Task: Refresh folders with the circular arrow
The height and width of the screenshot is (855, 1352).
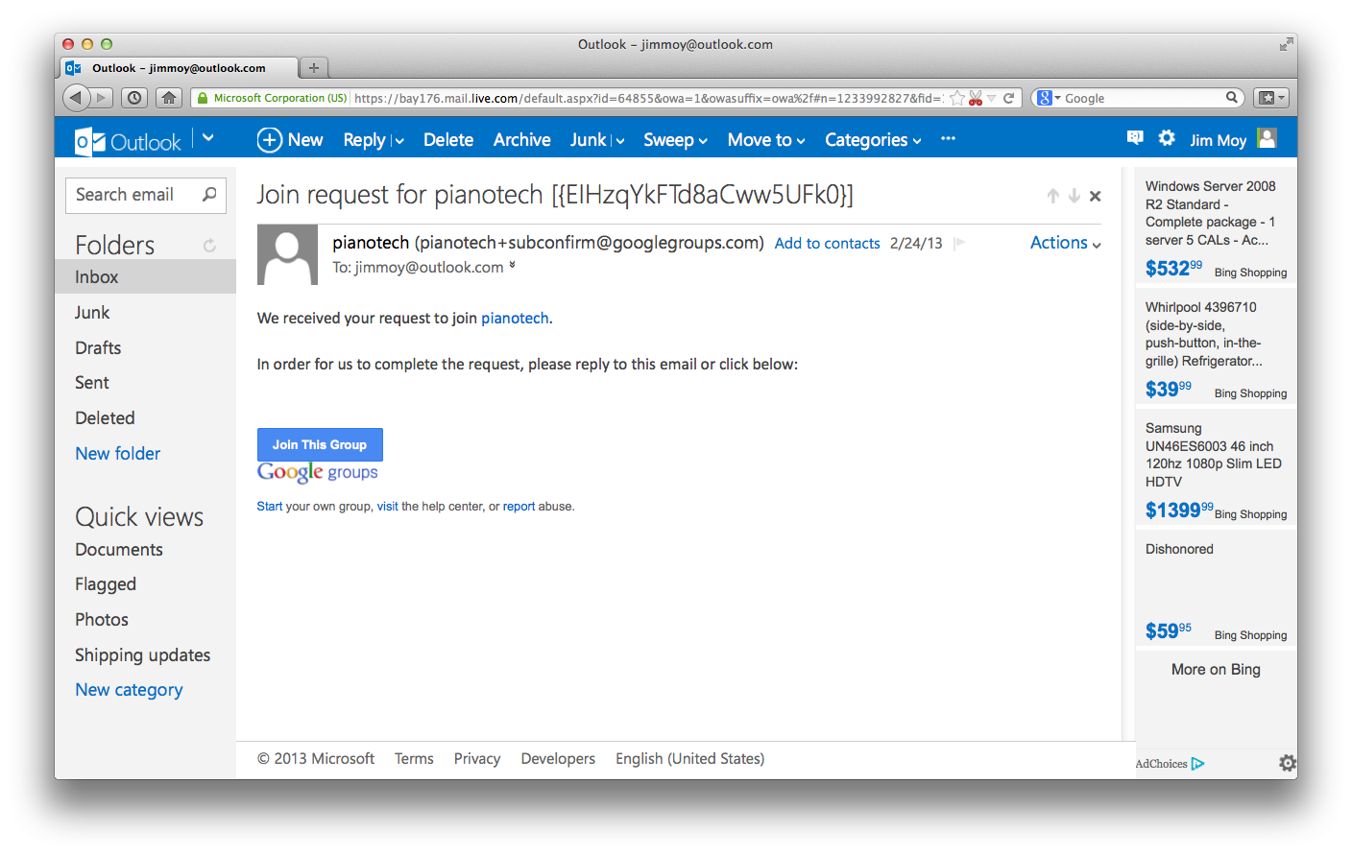Action: [209, 246]
